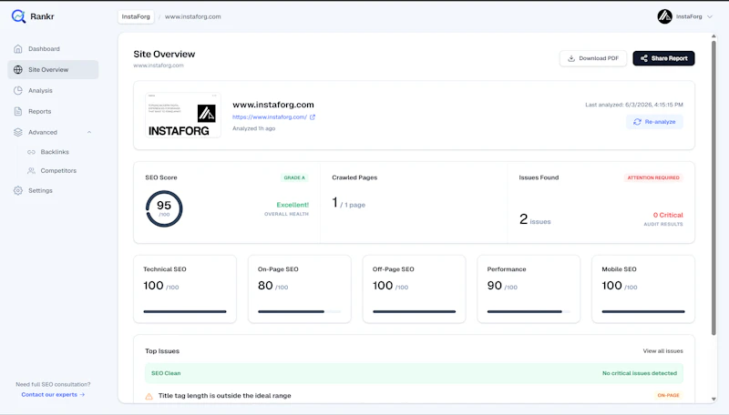
Task: Click the Rankr logo icon
Action: [x=18, y=16]
